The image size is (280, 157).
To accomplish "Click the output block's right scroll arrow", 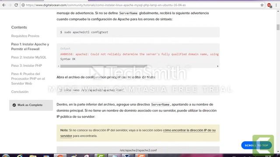I will (218, 66).
